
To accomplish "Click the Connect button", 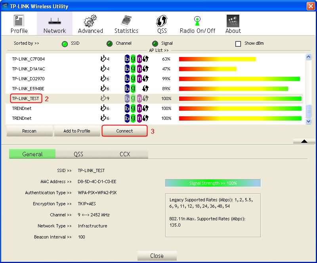I will (124, 131).
